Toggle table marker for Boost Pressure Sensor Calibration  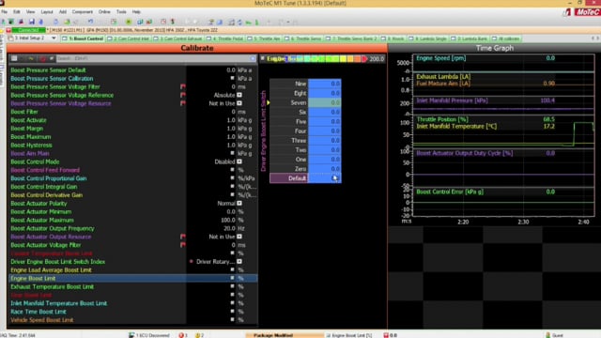pos(232,78)
